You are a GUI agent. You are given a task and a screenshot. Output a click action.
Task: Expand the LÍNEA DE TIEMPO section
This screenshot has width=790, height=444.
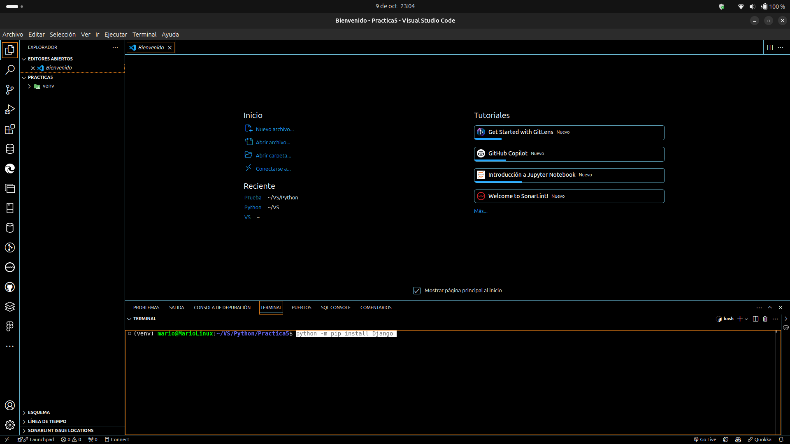pyautogui.click(x=72, y=421)
